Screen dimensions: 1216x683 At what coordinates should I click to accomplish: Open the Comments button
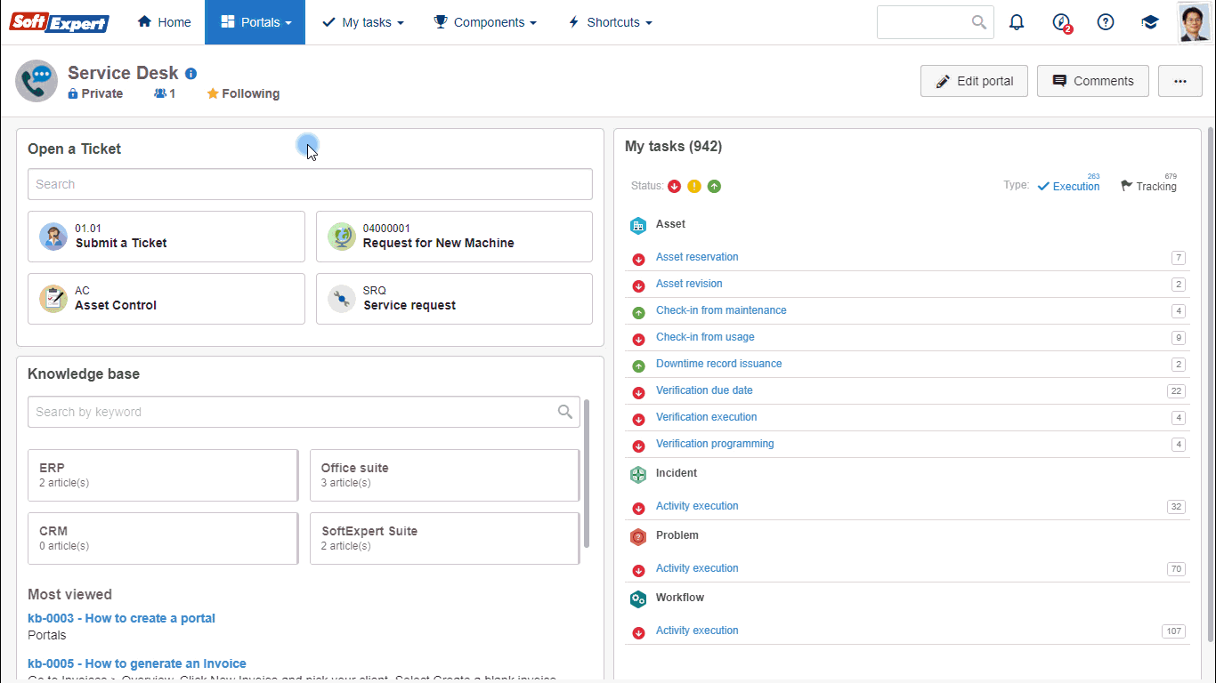tap(1093, 81)
